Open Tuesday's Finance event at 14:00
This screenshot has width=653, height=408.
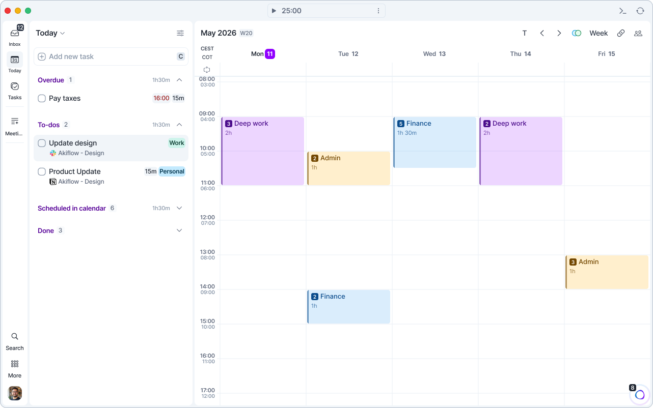coord(349,307)
